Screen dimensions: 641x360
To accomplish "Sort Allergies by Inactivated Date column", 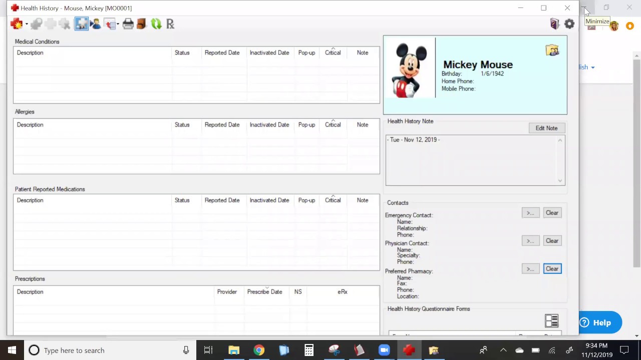I will [269, 124].
